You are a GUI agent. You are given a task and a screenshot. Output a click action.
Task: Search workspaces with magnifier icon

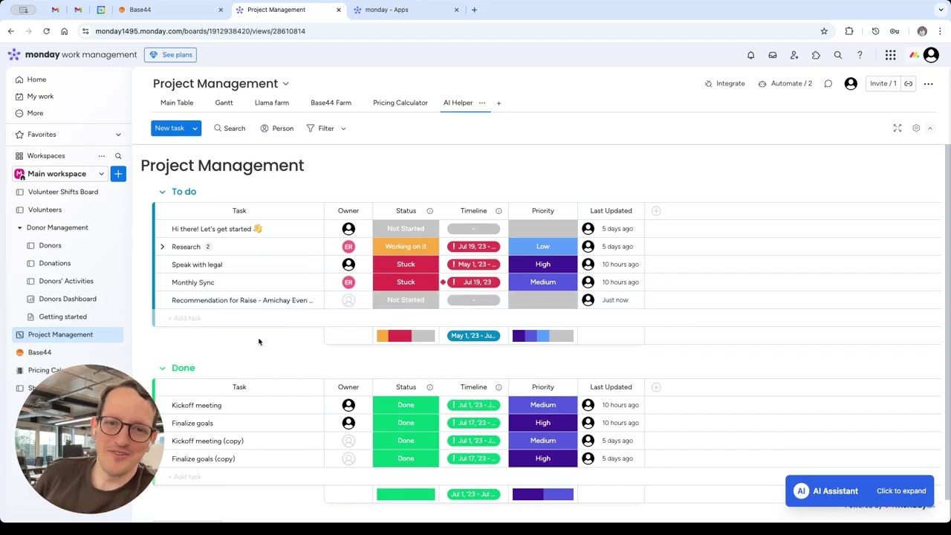pos(118,156)
